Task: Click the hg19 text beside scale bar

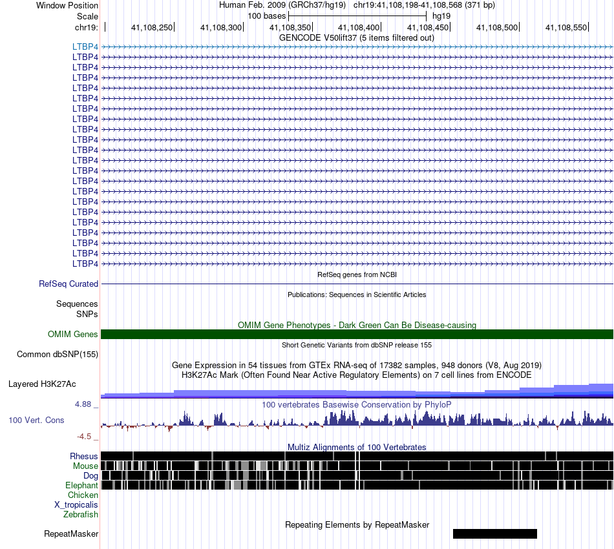Action: [441, 16]
